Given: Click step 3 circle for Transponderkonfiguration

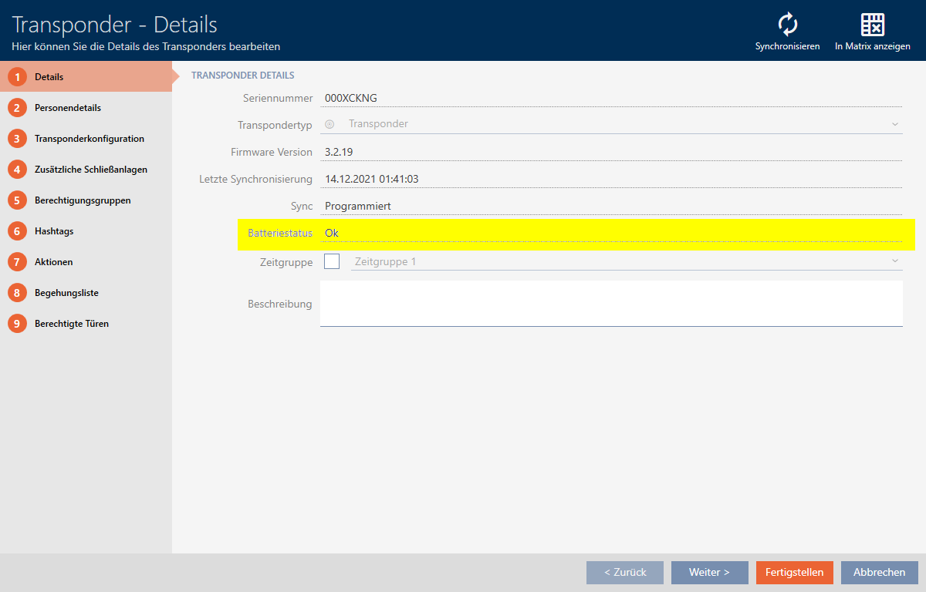Looking at the screenshot, I should pos(17,139).
